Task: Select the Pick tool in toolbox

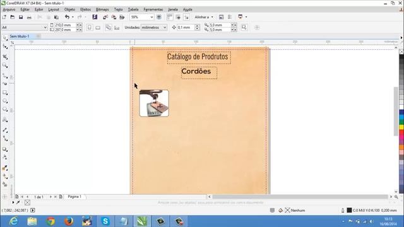Action: coord(4,38)
